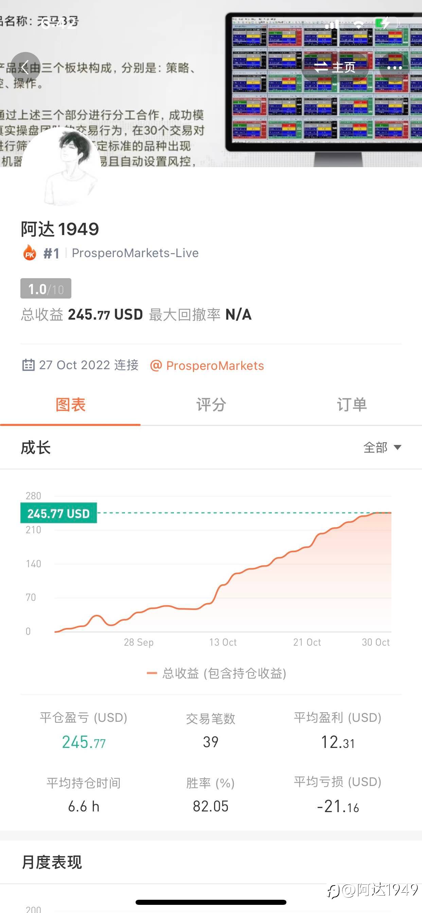This screenshot has height=913, width=422.
Task: Tap the calendar icon beside connection date
Action: tap(28, 365)
